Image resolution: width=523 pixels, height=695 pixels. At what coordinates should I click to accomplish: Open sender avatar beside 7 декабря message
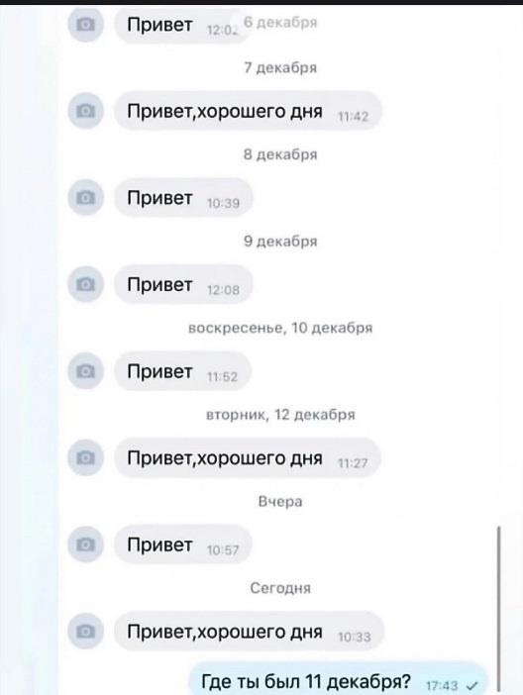click(x=85, y=110)
